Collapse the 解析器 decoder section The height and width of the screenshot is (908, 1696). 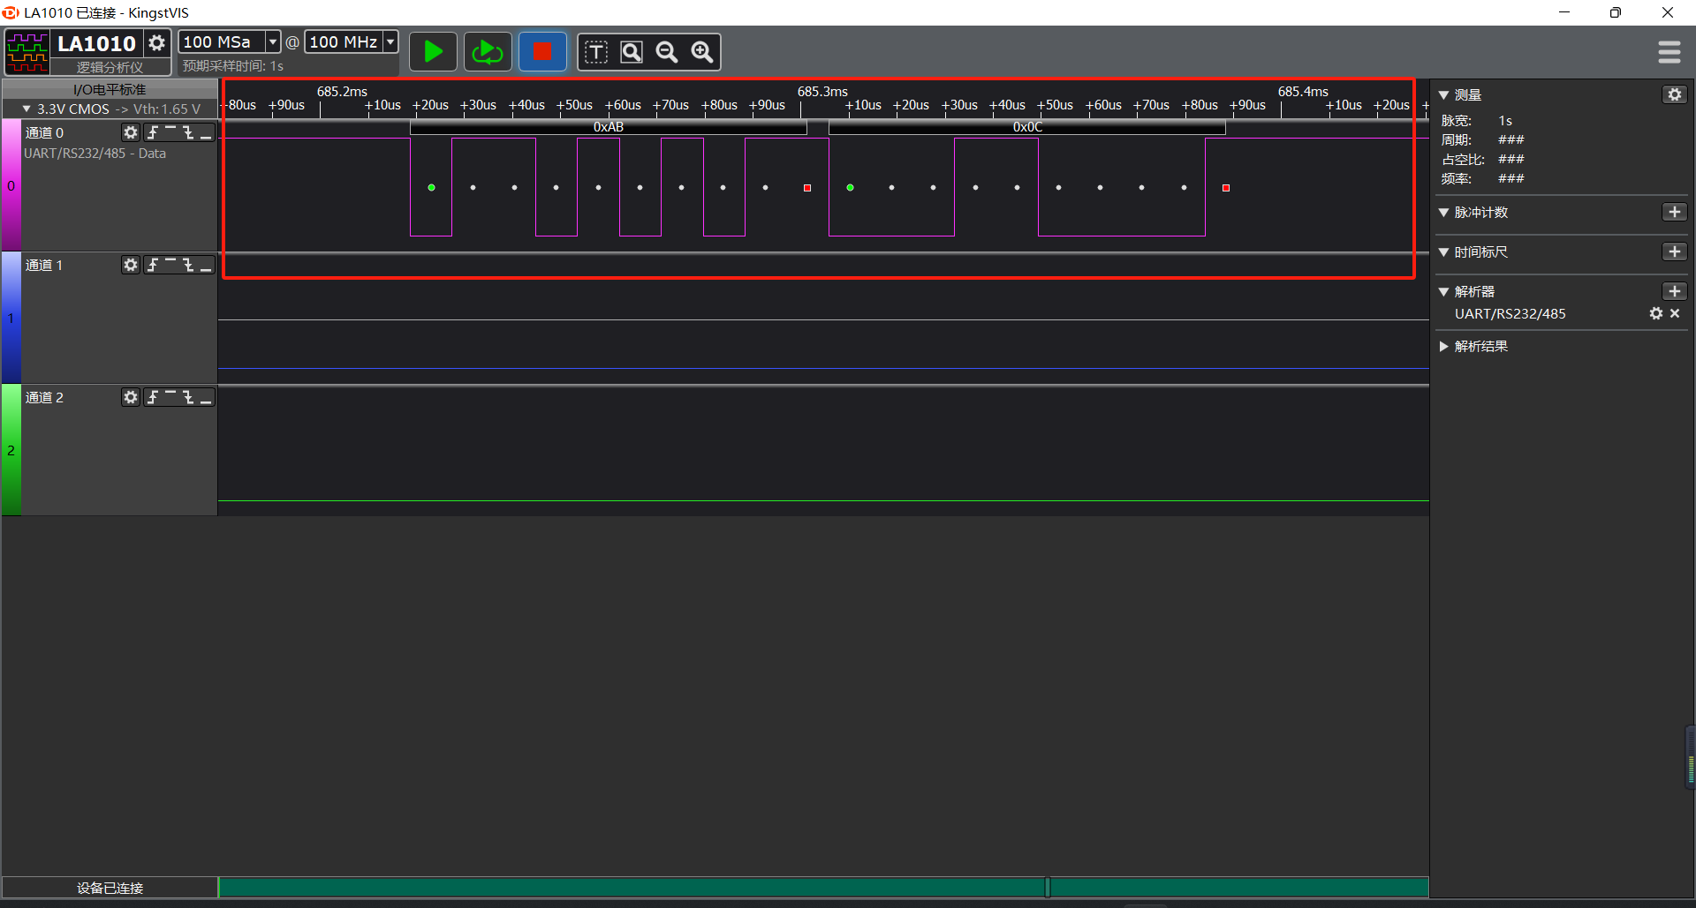(x=1443, y=292)
